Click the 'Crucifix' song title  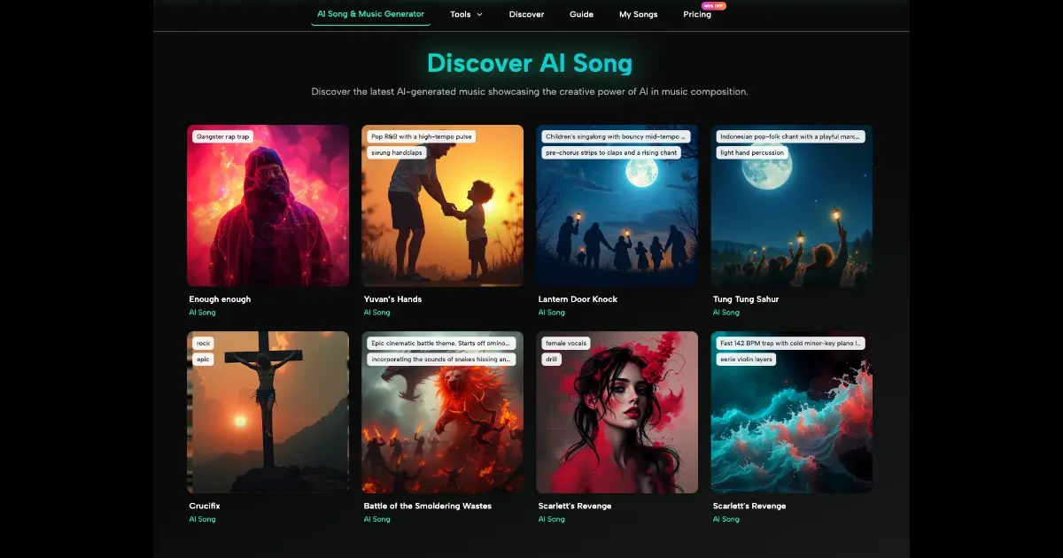[205, 506]
